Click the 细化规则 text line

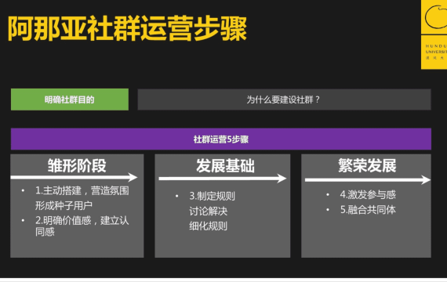point(208,226)
